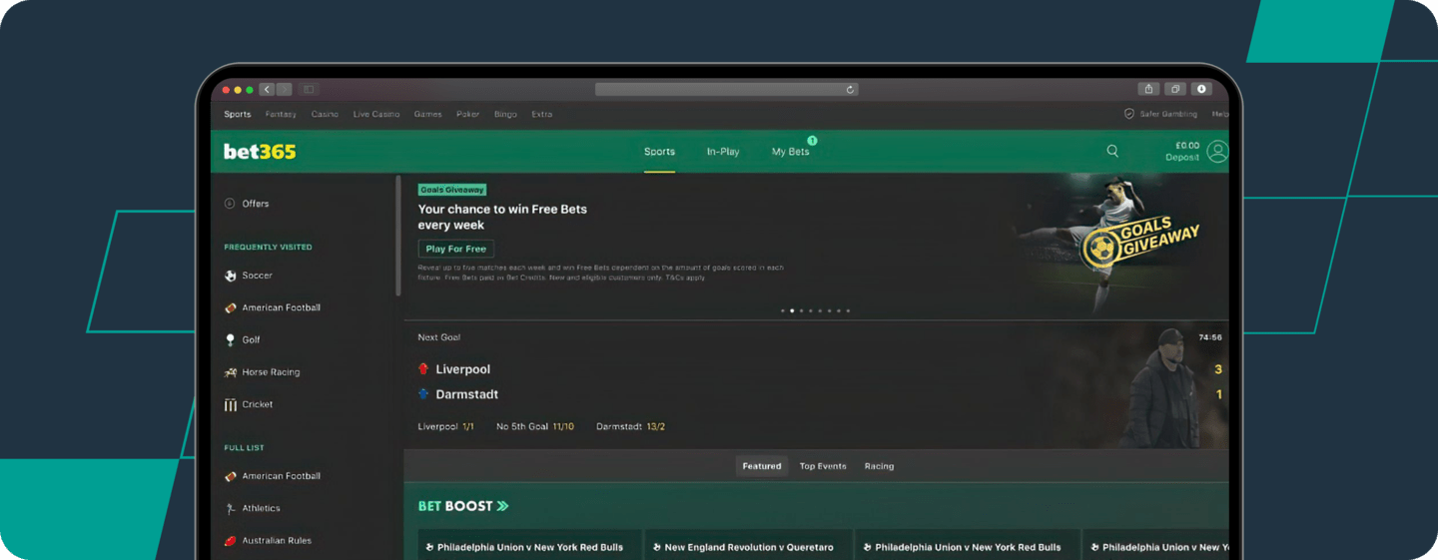This screenshot has height=560, width=1438.
Task: Select the Featured tab
Action: (762, 466)
